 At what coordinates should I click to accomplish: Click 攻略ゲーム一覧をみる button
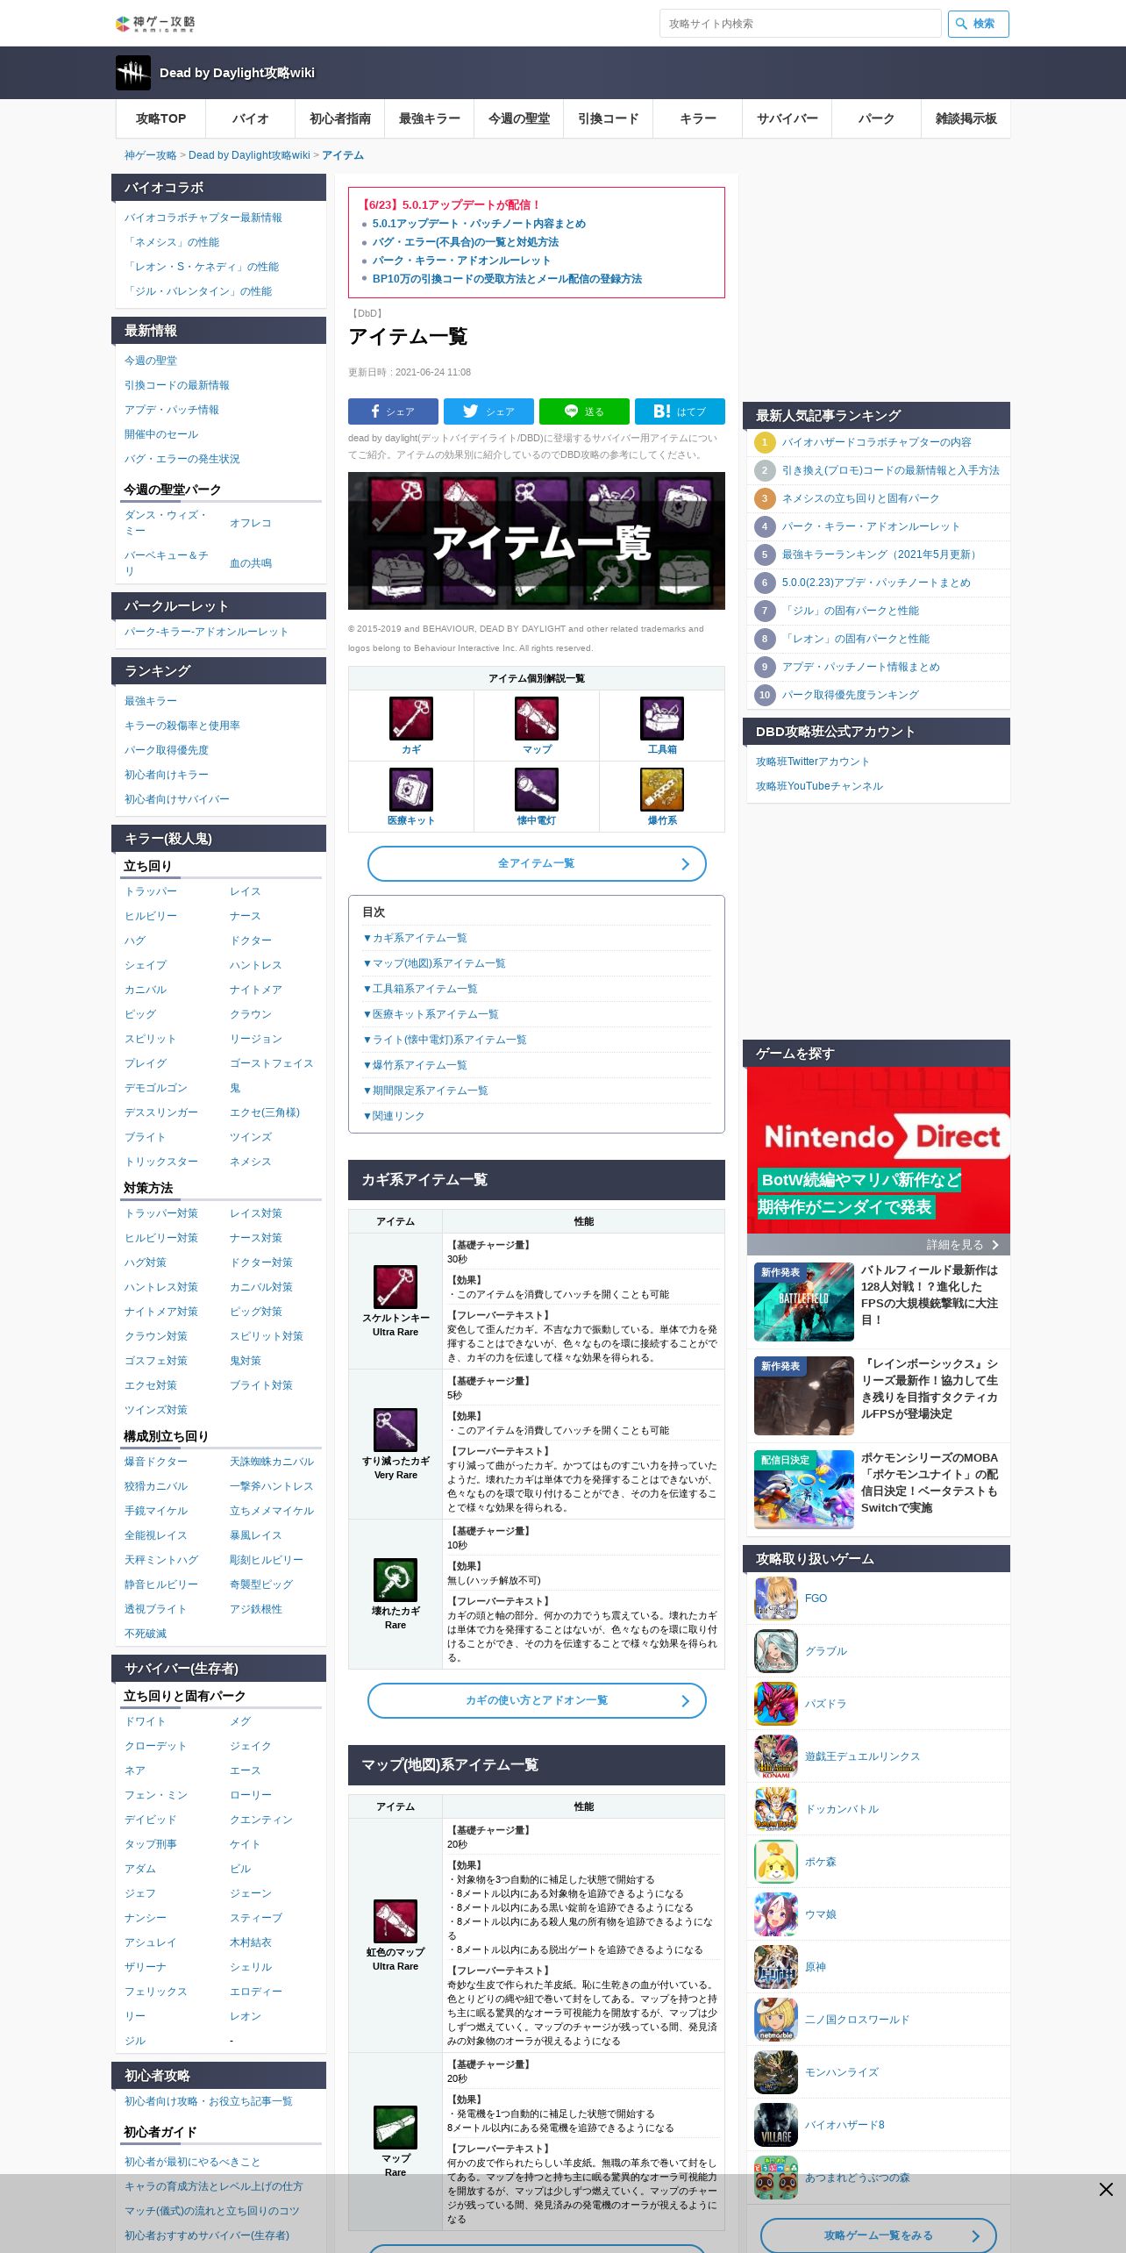point(879,2235)
